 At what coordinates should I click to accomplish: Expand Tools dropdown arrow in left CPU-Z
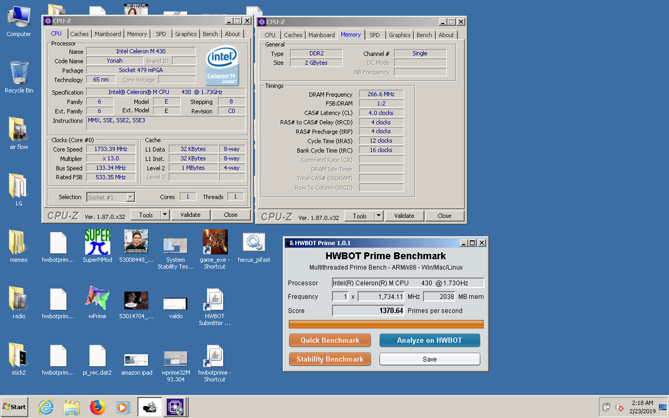click(165, 215)
